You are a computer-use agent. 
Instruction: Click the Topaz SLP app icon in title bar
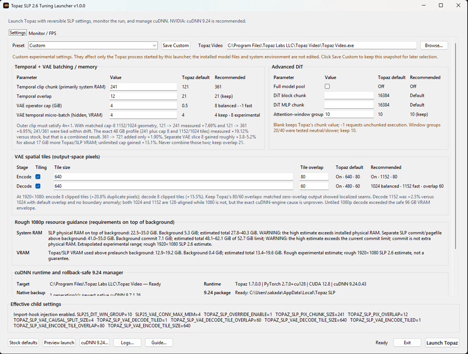coord(6,5)
